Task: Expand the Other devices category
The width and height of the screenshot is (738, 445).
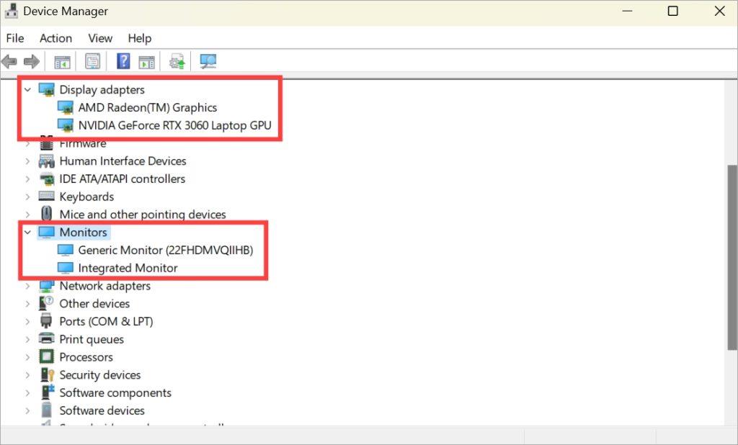Action: pyautogui.click(x=28, y=303)
